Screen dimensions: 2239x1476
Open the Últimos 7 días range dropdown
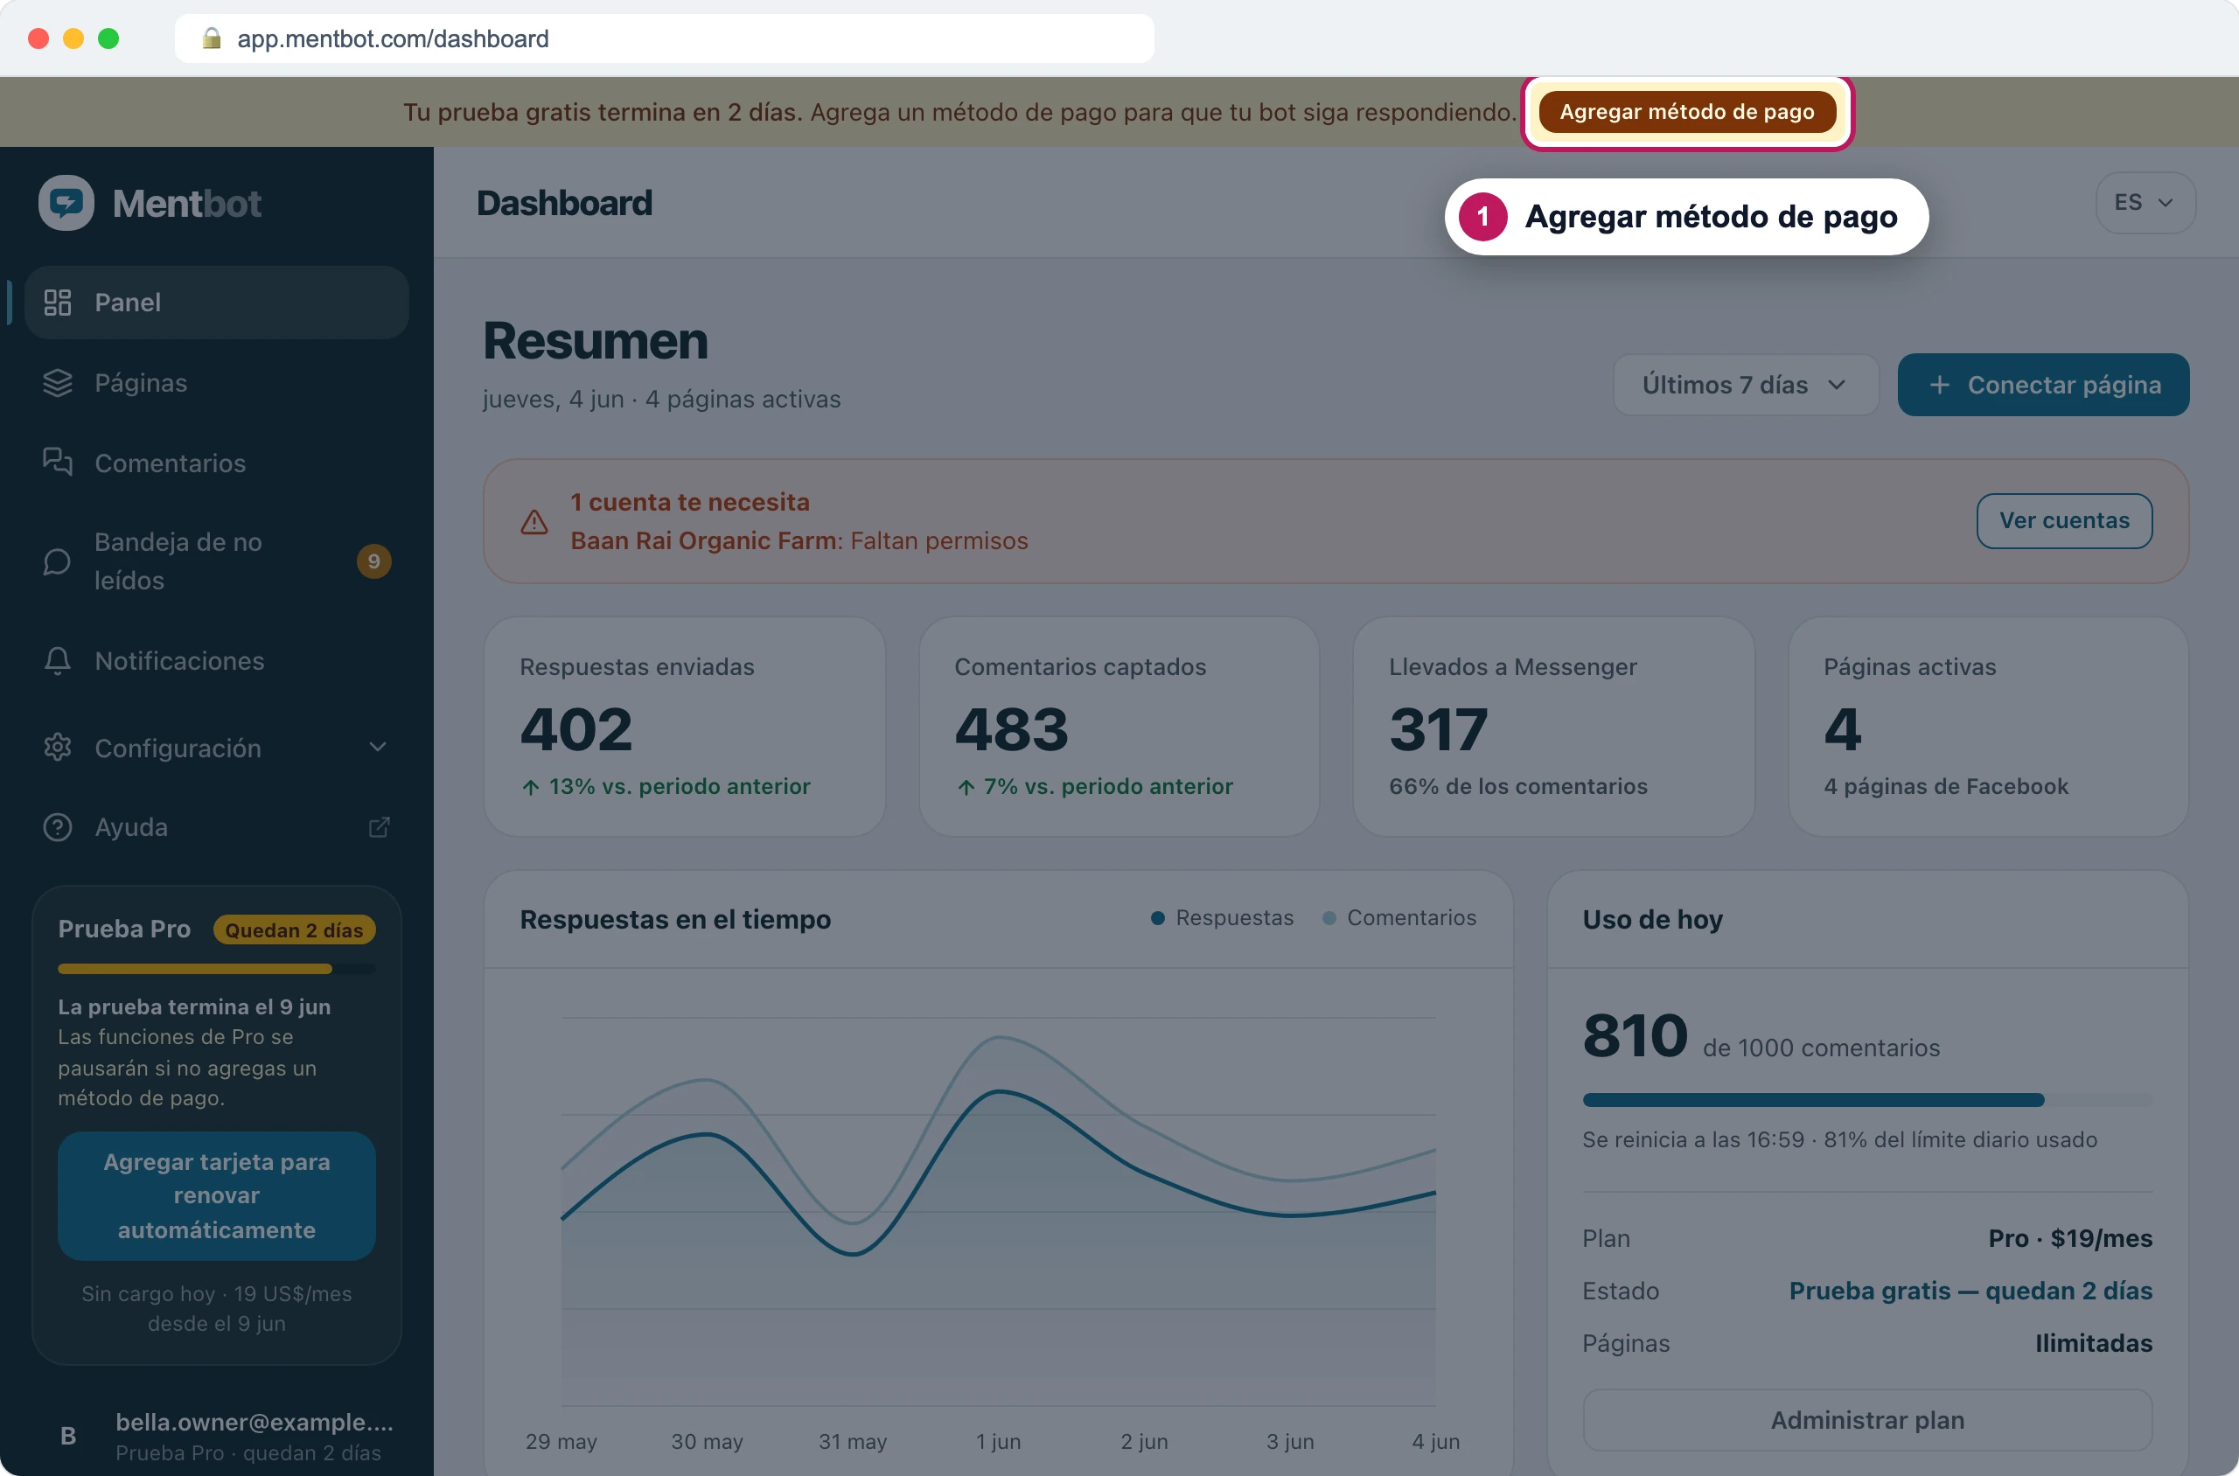[1746, 385]
